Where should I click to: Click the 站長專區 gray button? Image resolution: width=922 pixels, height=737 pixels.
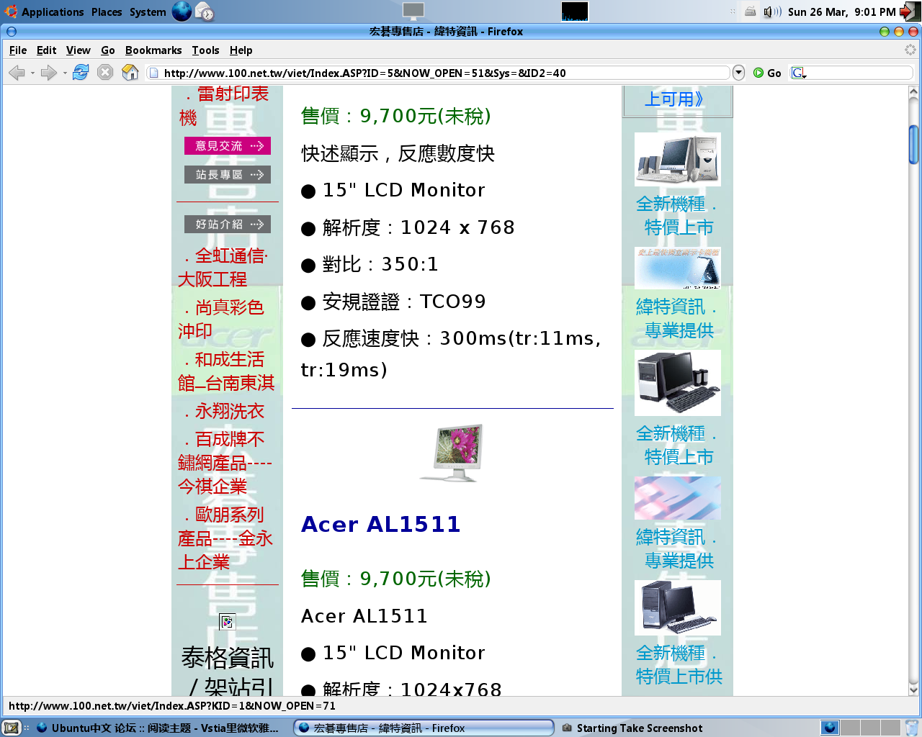(x=228, y=175)
